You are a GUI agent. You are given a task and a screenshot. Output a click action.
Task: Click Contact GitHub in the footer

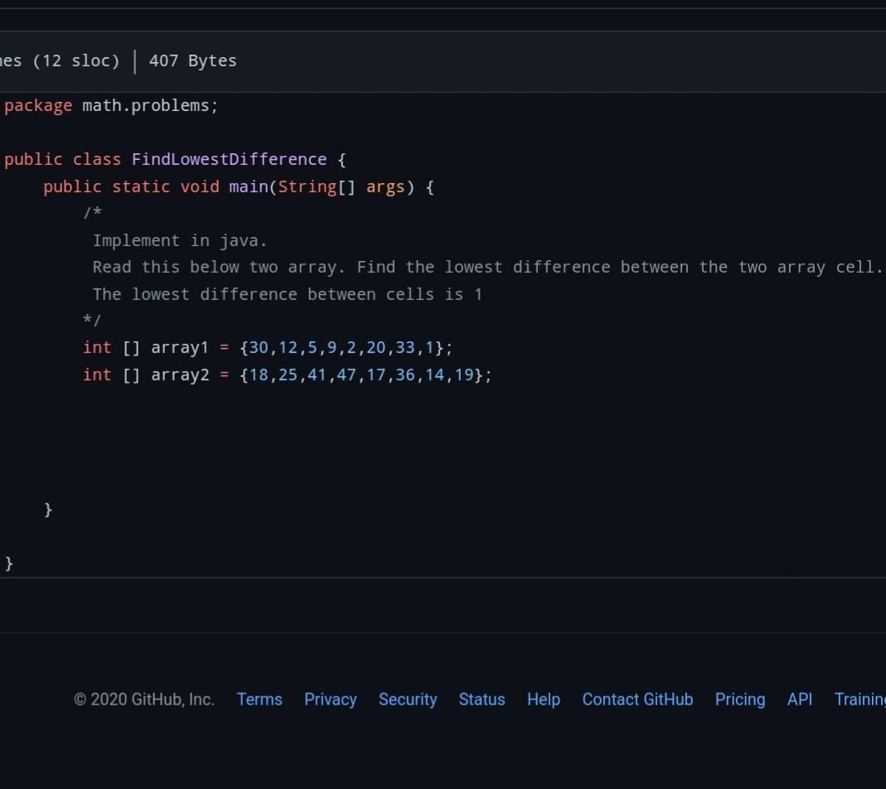point(637,699)
